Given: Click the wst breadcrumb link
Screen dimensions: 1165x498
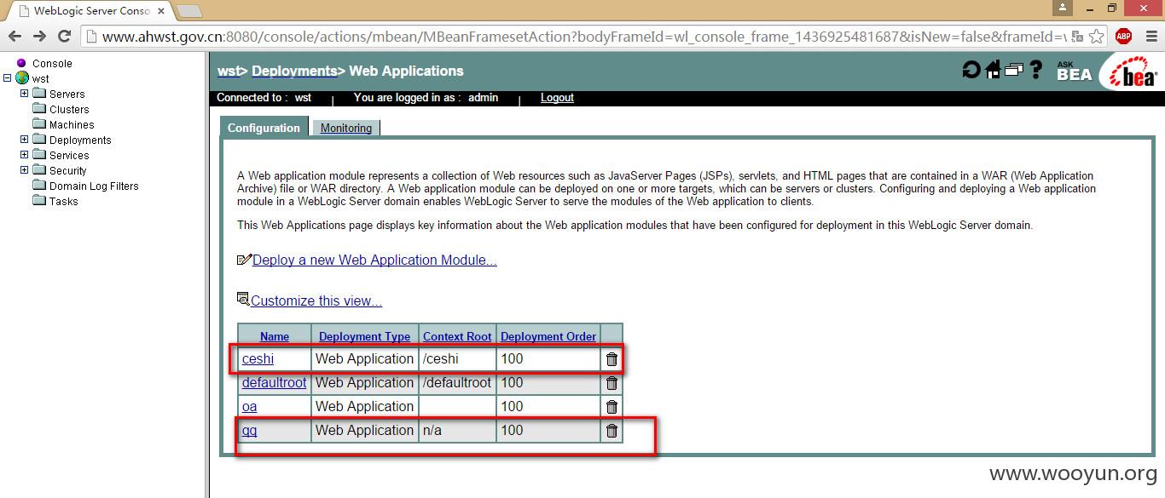Looking at the screenshot, I should click(229, 71).
